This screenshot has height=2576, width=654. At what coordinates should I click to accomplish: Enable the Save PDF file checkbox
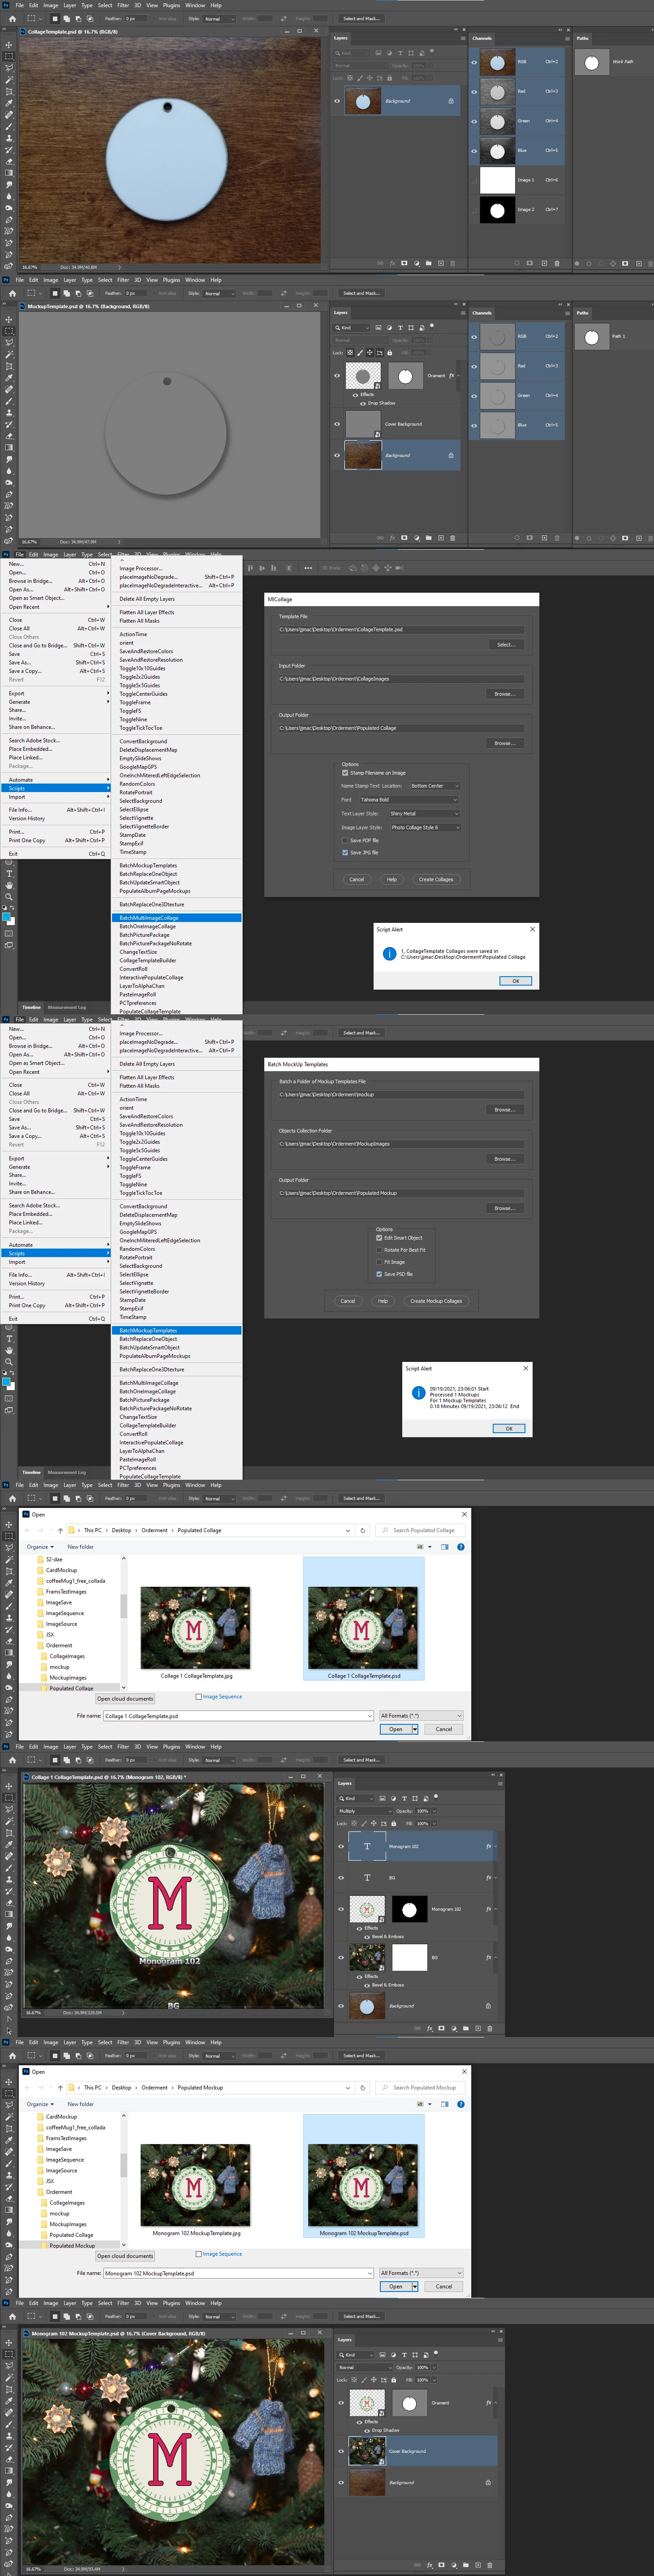tap(345, 841)
